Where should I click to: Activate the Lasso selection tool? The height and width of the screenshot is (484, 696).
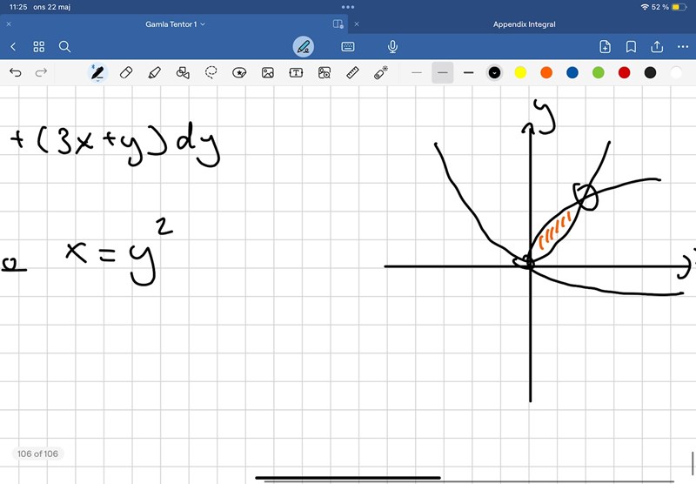[211, 73]
